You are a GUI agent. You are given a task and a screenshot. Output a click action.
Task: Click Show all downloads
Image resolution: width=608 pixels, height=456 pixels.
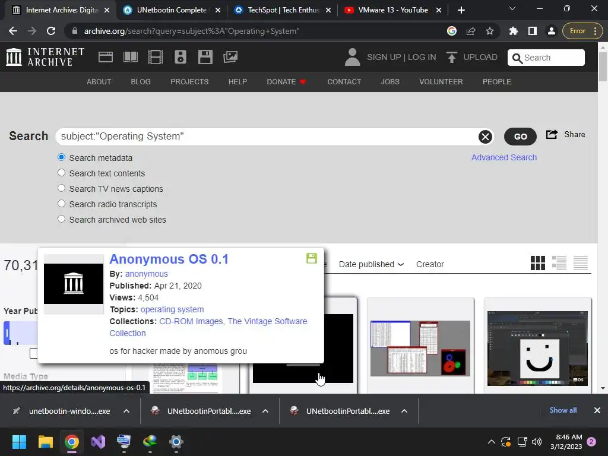(563, 410)
